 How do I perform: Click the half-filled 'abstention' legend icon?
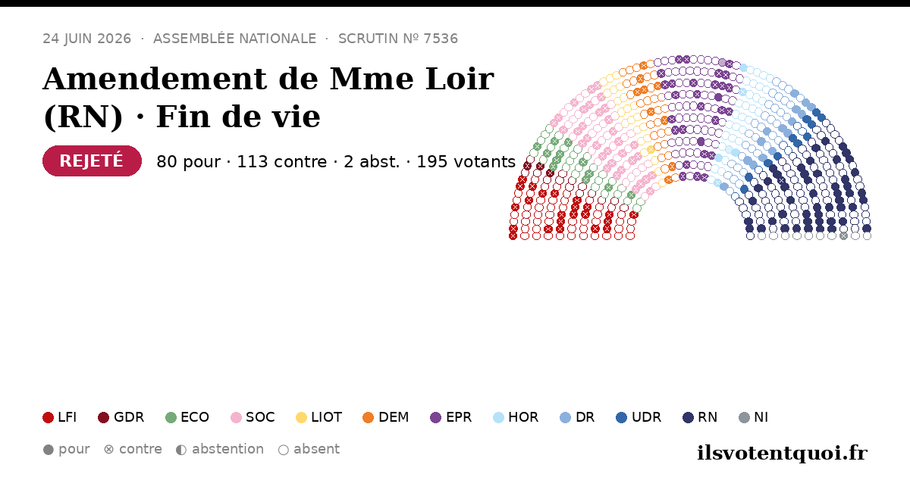click(x=181, y=450)
